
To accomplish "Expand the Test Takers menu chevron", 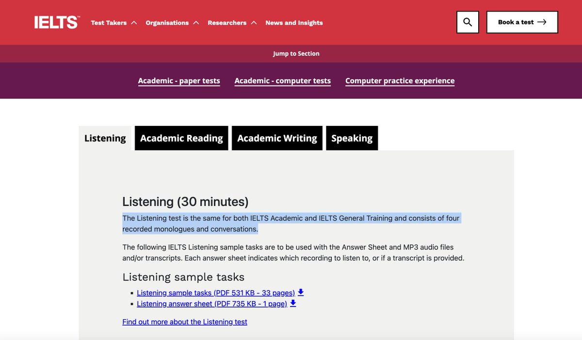I will (134, 23).
